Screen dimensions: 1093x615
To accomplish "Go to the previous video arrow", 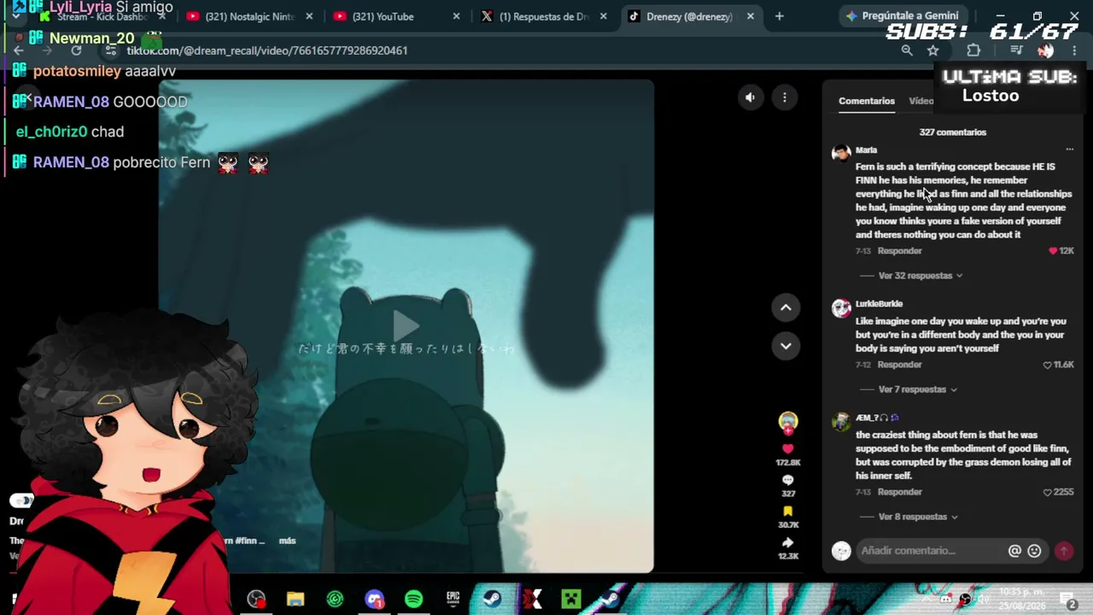I will click(x=786, y=307).
